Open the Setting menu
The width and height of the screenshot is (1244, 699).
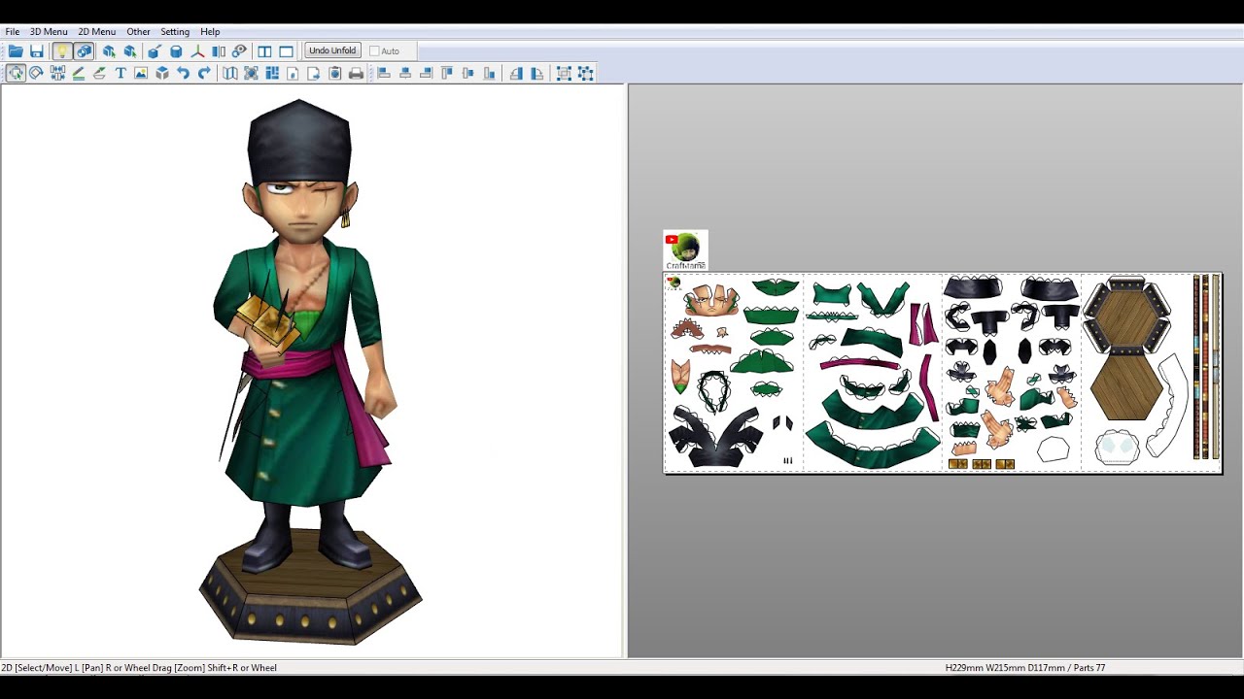point(175,32)
